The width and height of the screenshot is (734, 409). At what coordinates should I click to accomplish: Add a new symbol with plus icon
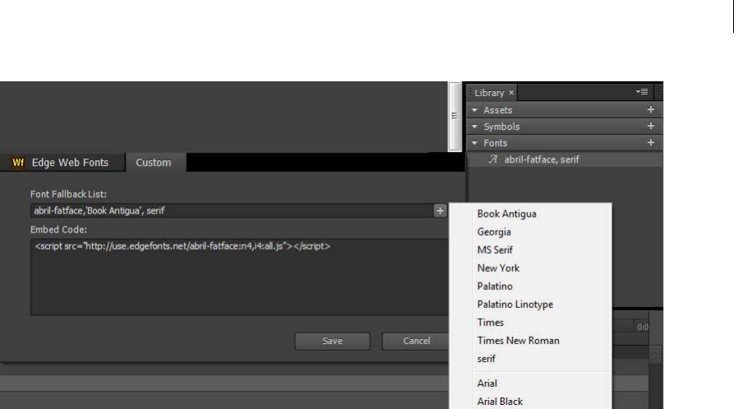651,126
